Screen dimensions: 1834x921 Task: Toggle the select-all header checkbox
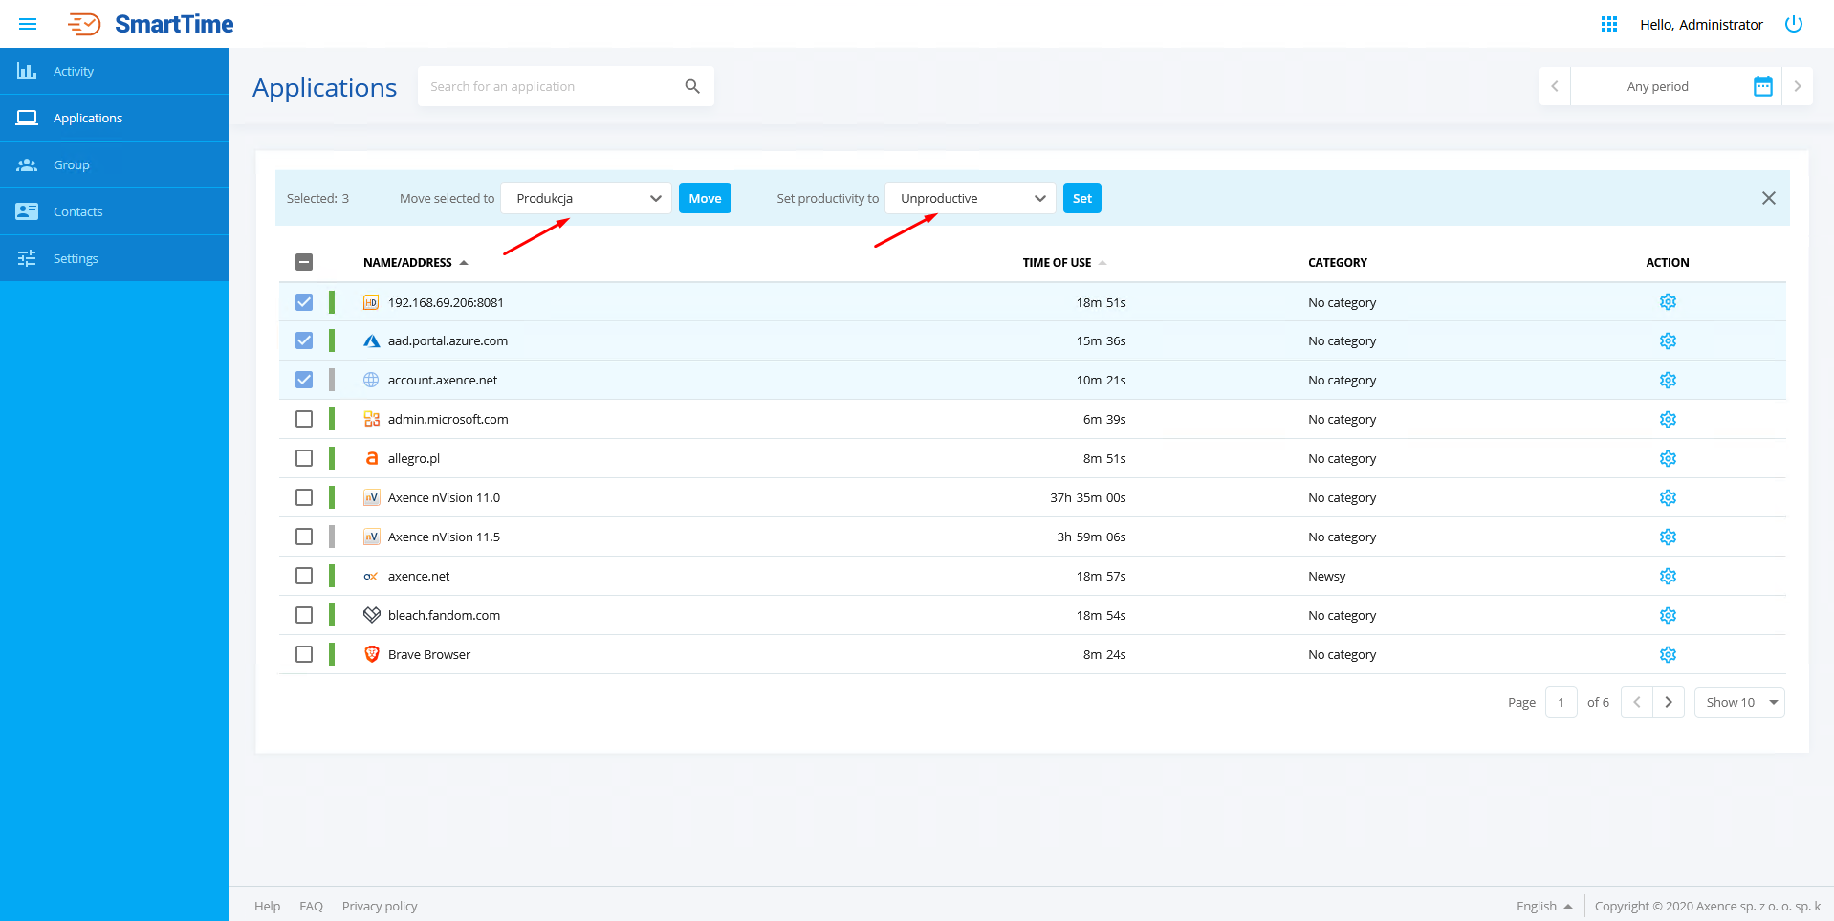pos(304,262)
